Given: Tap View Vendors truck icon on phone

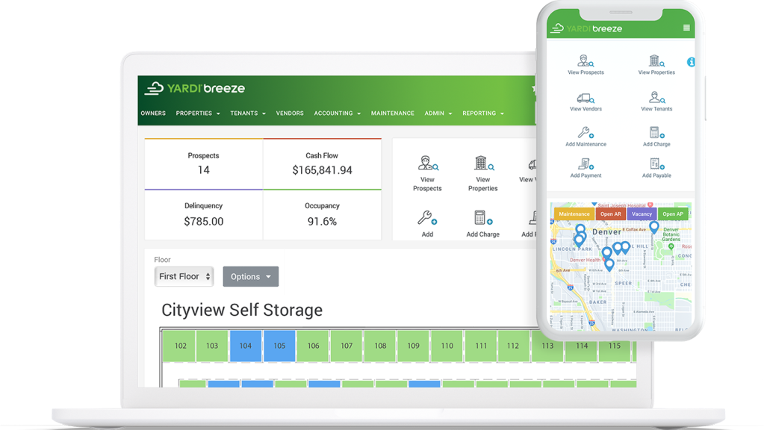Looking at the screenshot, I should pyautogui.click(x=586, y=98).
